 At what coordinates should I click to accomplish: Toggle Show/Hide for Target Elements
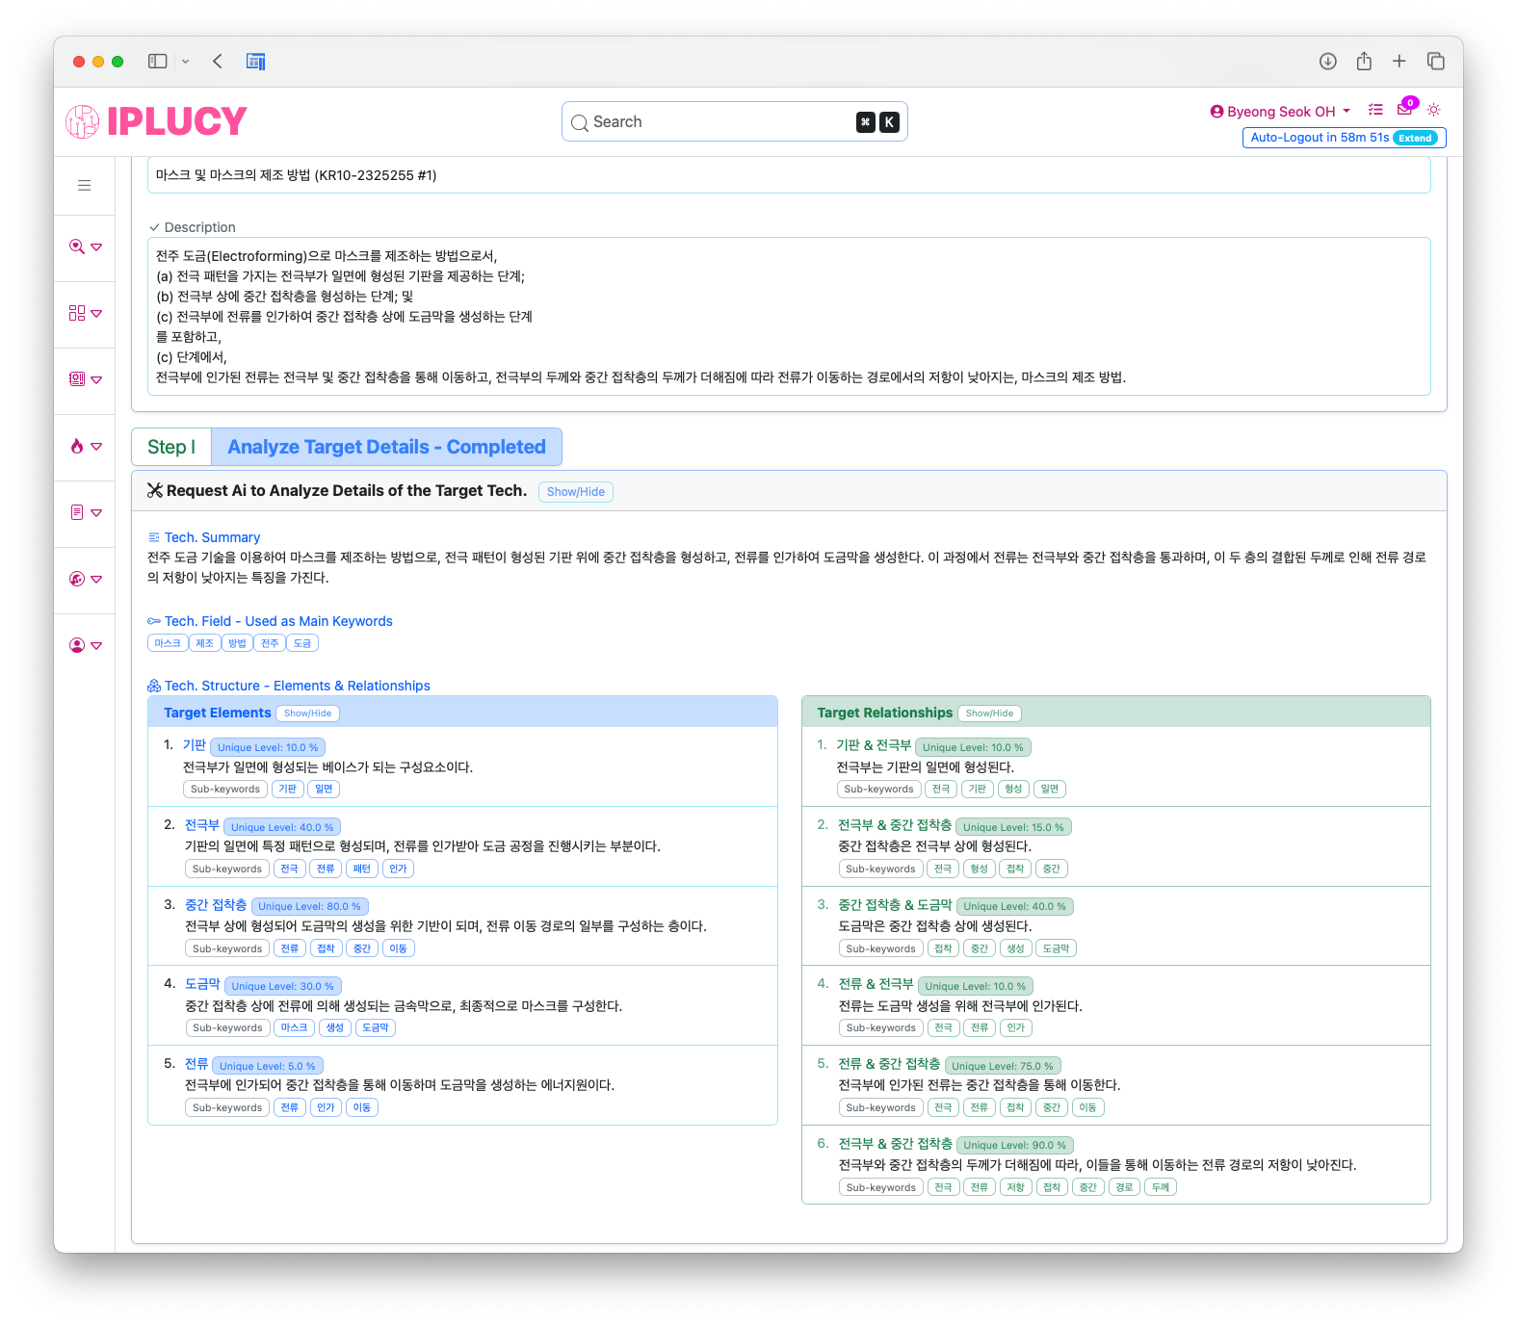tap(307, 714)
